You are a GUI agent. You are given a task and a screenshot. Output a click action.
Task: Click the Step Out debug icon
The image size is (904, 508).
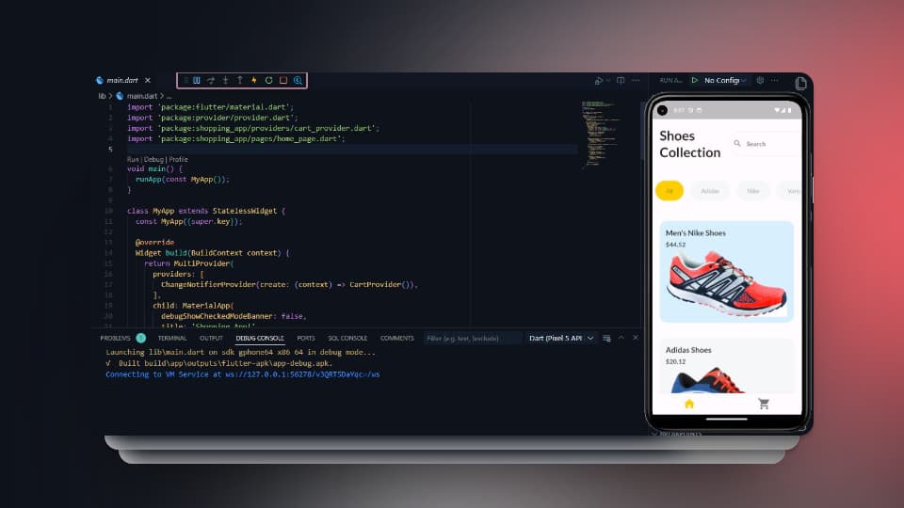(240, 81)
